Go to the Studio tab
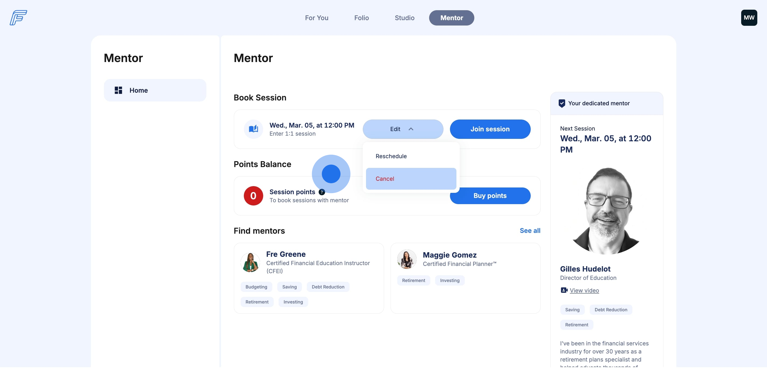This screenshot has width=767, height=372. tap(404, 18)
